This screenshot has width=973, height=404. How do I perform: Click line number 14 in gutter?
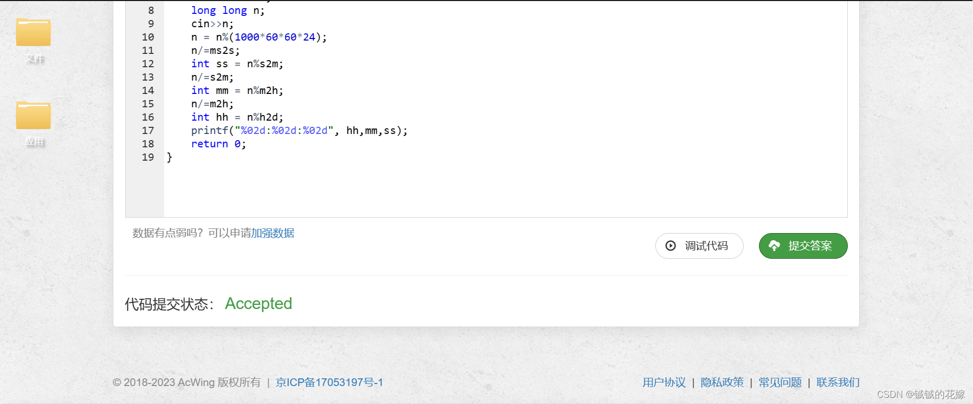point(148,90)
